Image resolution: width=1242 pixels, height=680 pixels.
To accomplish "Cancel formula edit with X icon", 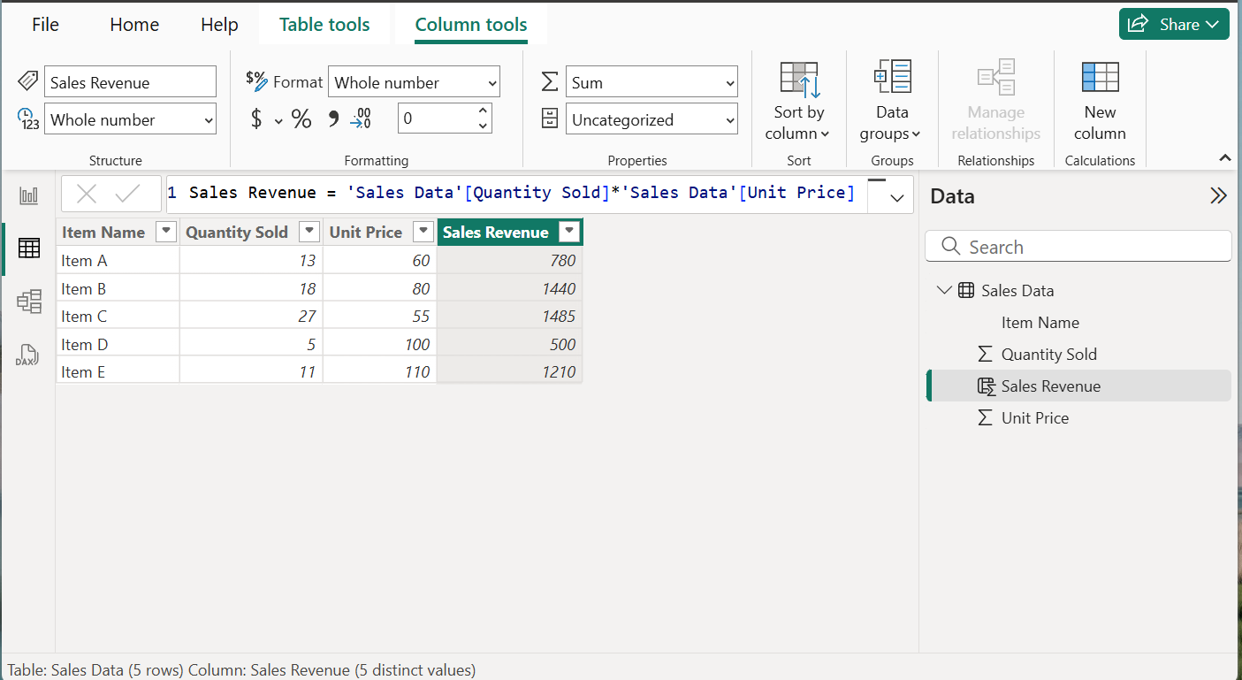I will tap(87, 194).
